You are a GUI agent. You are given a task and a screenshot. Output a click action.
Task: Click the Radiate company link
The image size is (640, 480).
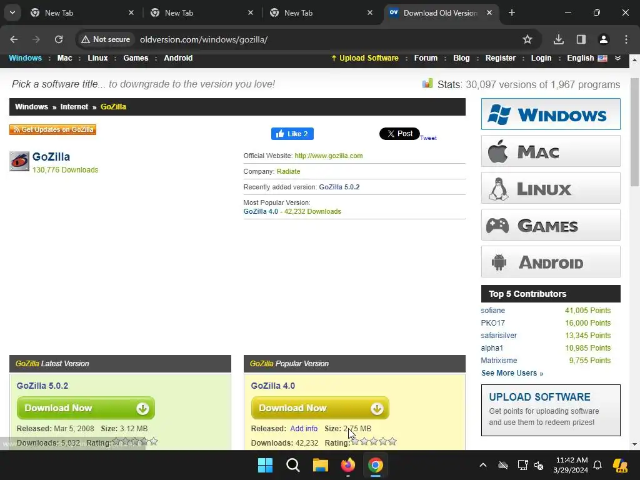(x=288, y=171)
